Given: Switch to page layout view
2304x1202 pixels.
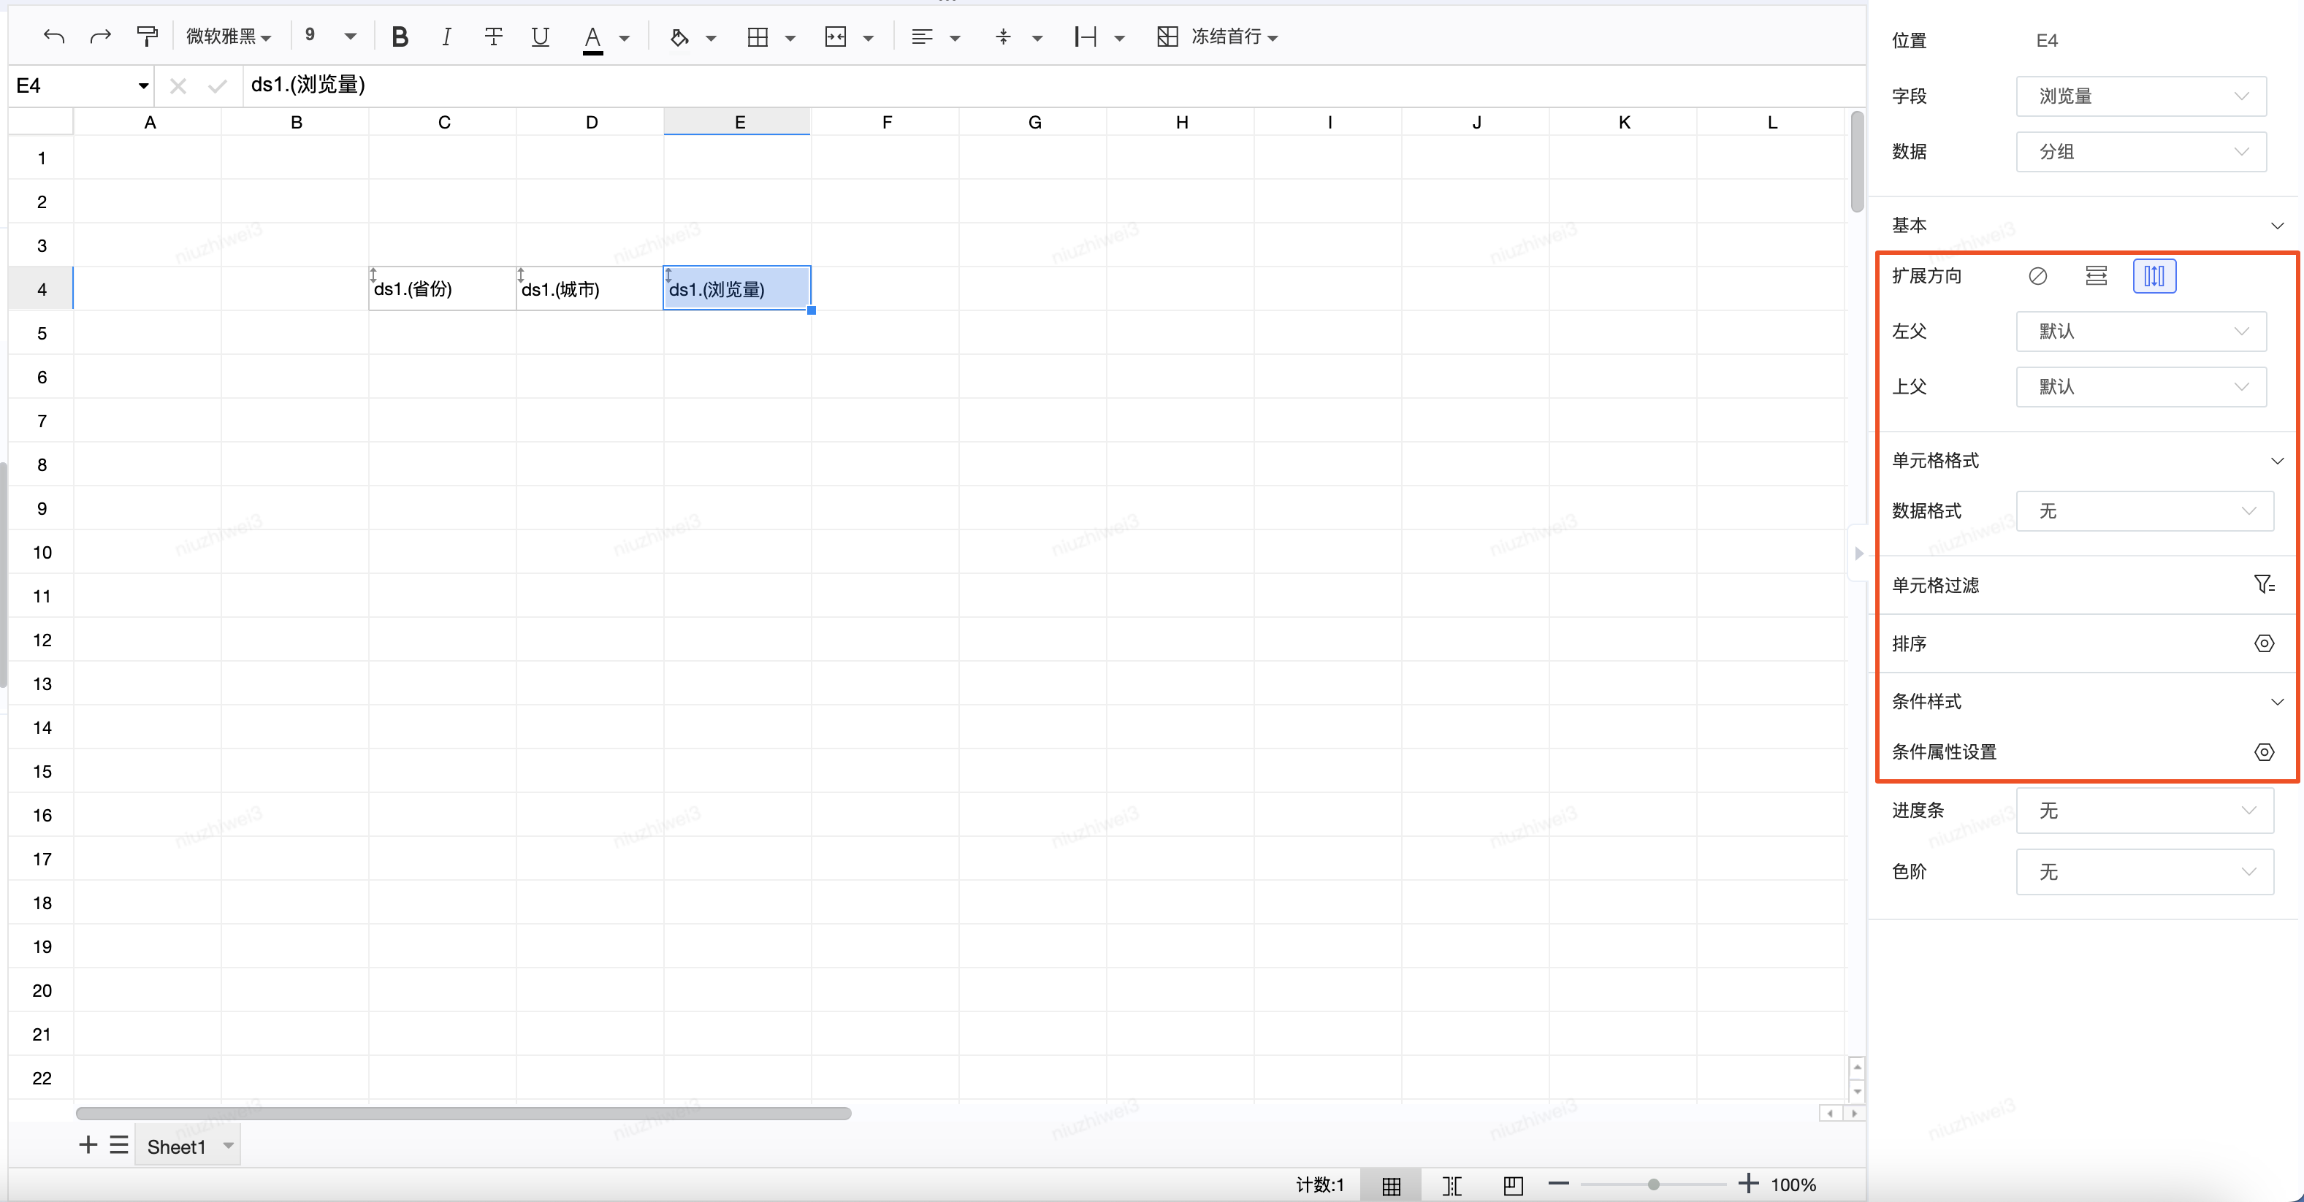Looking at the screenshot, I should pyautogui.click(x=1512, y=1185).
